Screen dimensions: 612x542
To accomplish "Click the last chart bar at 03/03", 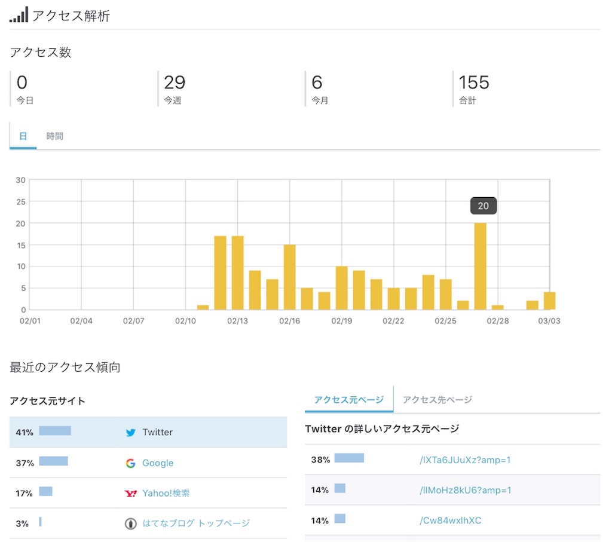I will pos(550,301).
